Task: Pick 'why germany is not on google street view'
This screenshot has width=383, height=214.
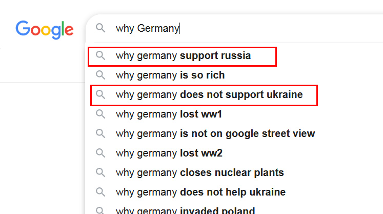Action: pos(215,134)
